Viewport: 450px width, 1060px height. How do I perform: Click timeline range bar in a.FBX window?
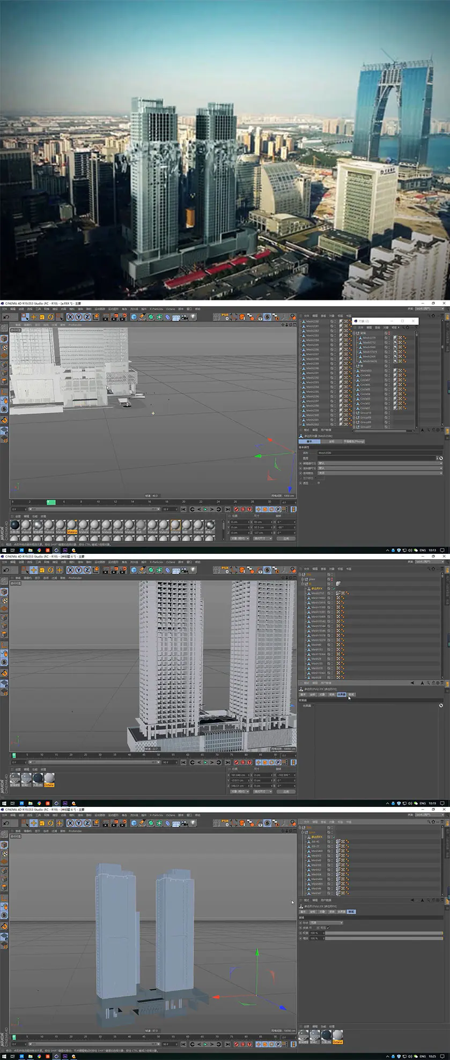coord(94,509)
